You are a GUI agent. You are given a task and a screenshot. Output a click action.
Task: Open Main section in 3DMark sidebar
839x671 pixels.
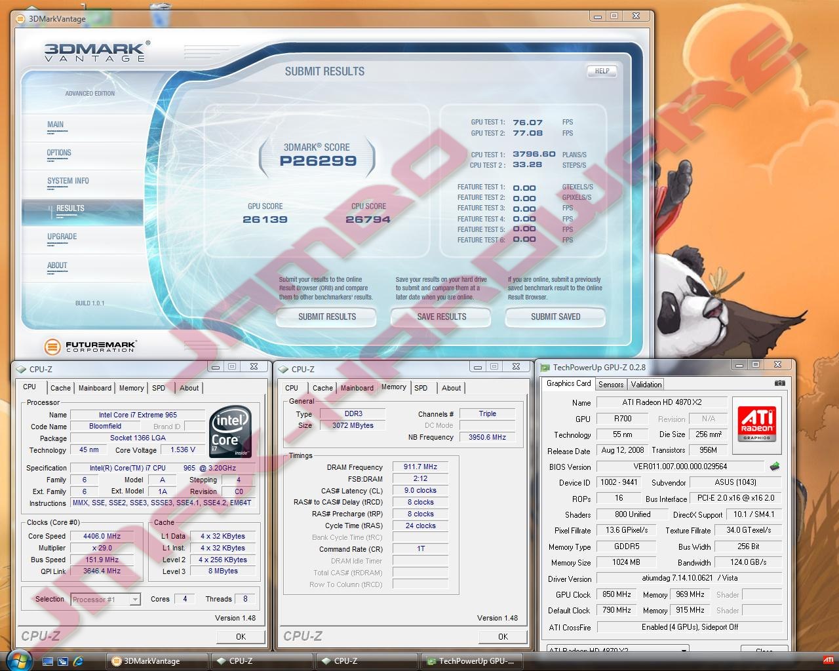56,125
